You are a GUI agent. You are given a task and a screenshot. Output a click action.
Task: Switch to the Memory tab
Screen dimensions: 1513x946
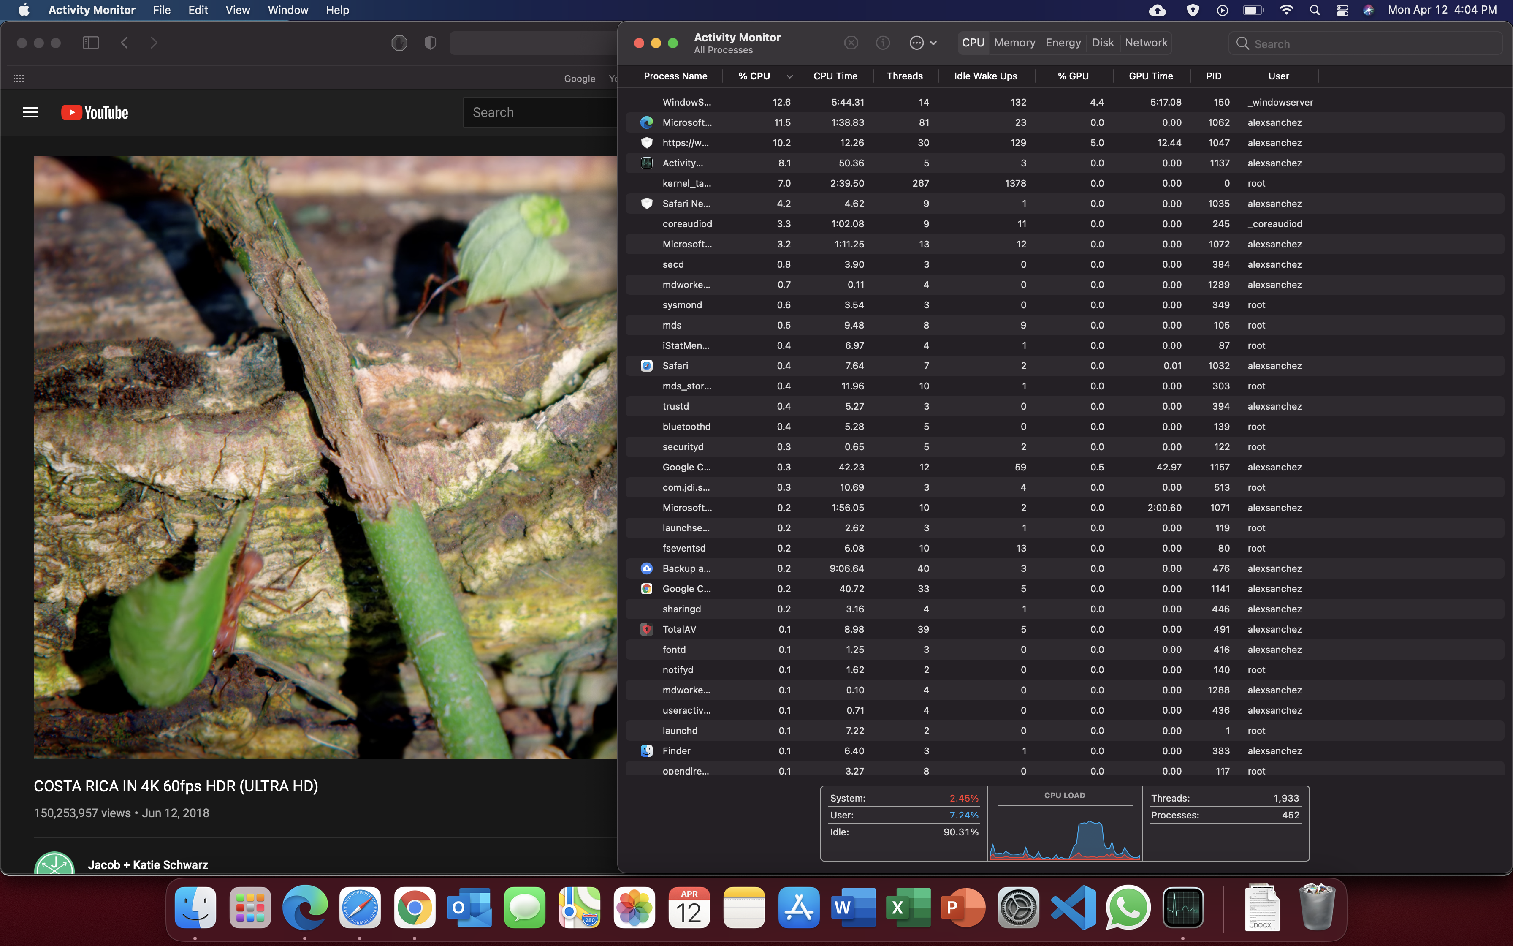(1014, 43)
